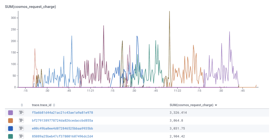Select the teal color swatch

pos(11,136)
